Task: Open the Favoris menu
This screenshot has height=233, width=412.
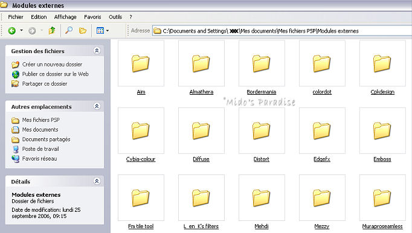Action: tap(92, 17)
